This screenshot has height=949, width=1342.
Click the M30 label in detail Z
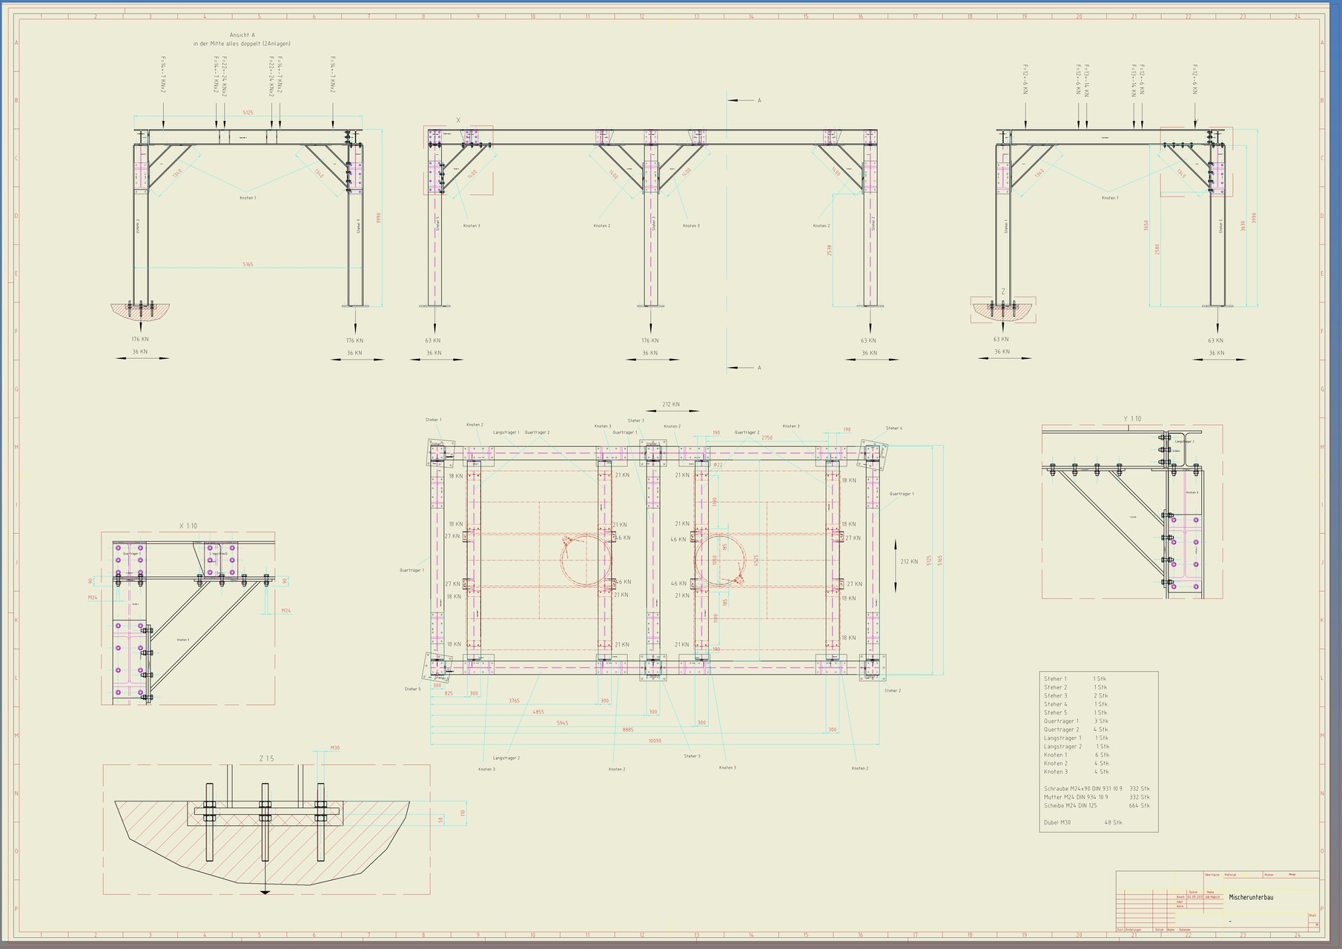pyautogui.click(x=334, y=748)
